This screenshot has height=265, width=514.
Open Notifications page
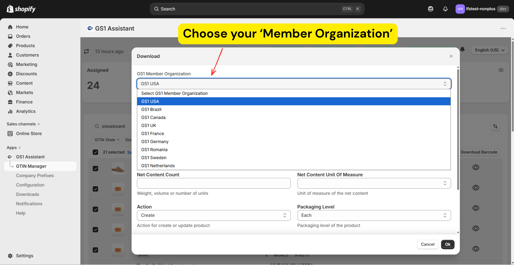pyautogui.click(x=29, y=204)
